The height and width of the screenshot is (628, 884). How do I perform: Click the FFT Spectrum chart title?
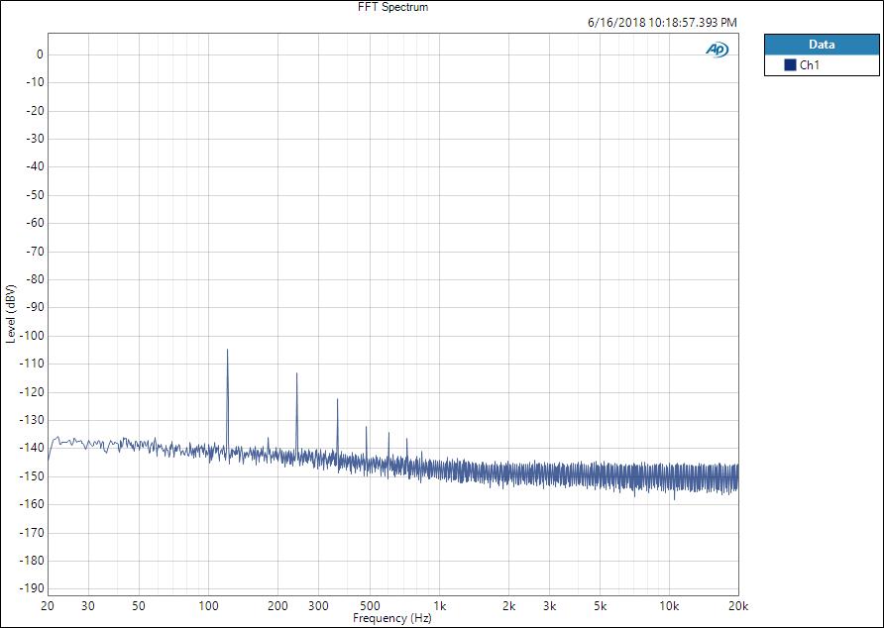point(393,7)
